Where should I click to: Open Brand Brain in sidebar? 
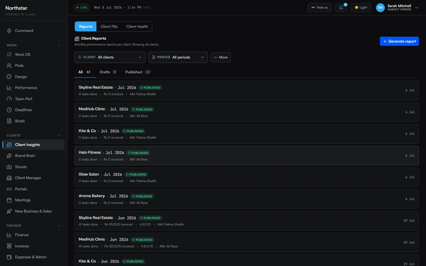[34, 156]
